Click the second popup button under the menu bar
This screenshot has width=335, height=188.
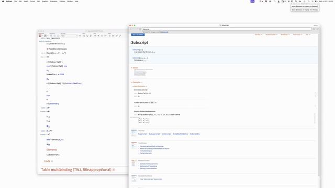pos(305,10)
